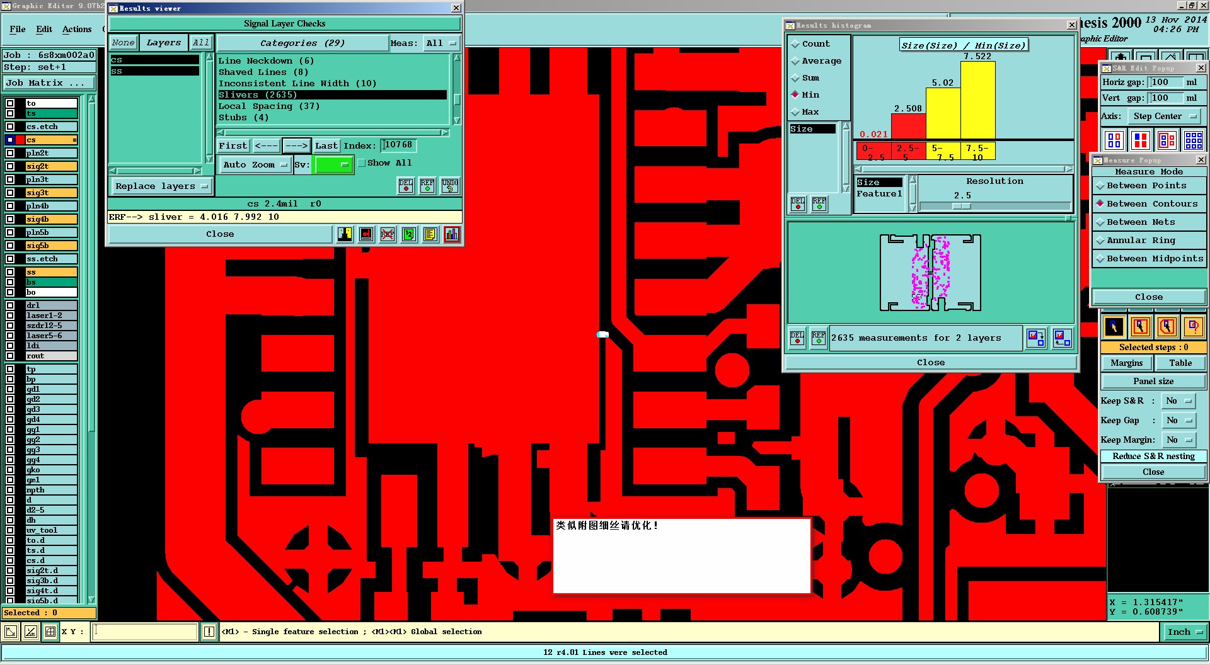Viewport: 1210px width, 665px height.
Task: Click zoom-area icon in bottom-left toolbar
Action: pos(11,632)
